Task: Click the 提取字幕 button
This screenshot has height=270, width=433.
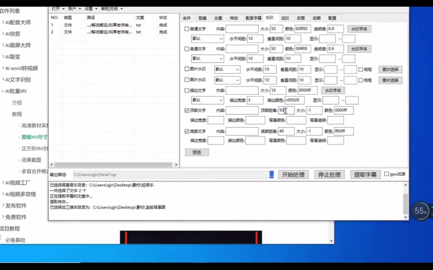Action: click(365, 174)
